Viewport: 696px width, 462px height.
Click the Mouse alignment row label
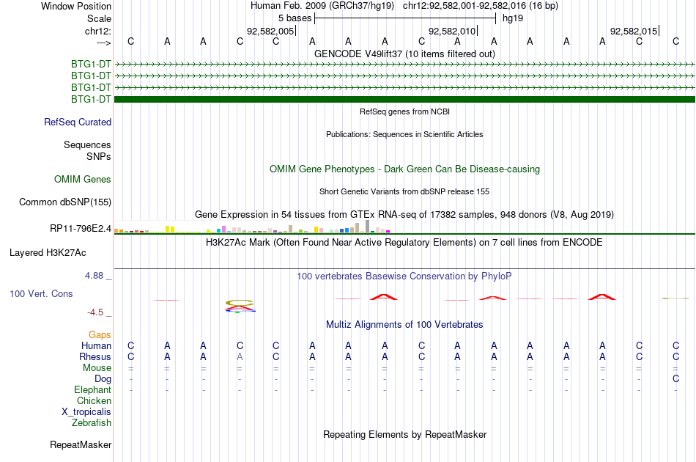(x=97, y=368)
